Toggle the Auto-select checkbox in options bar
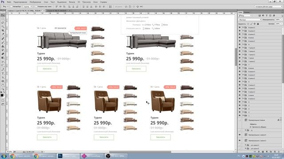Image resolution: width=284 pixels, height=159 pixels. click(x=11, y=7)
